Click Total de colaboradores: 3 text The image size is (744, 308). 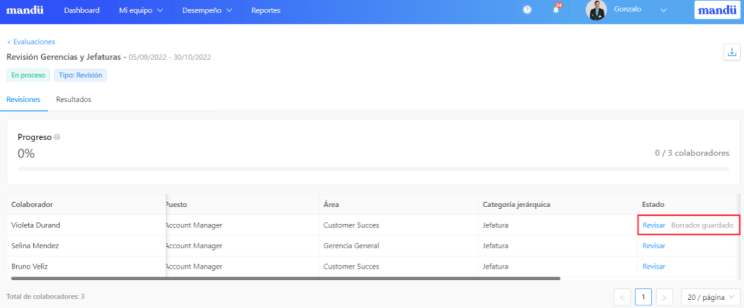click(x=46, y=297)
